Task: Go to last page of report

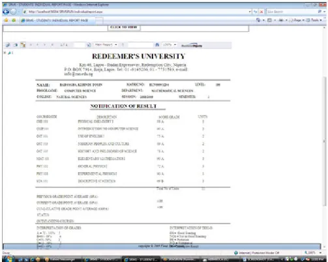Action: click(52, 45)
